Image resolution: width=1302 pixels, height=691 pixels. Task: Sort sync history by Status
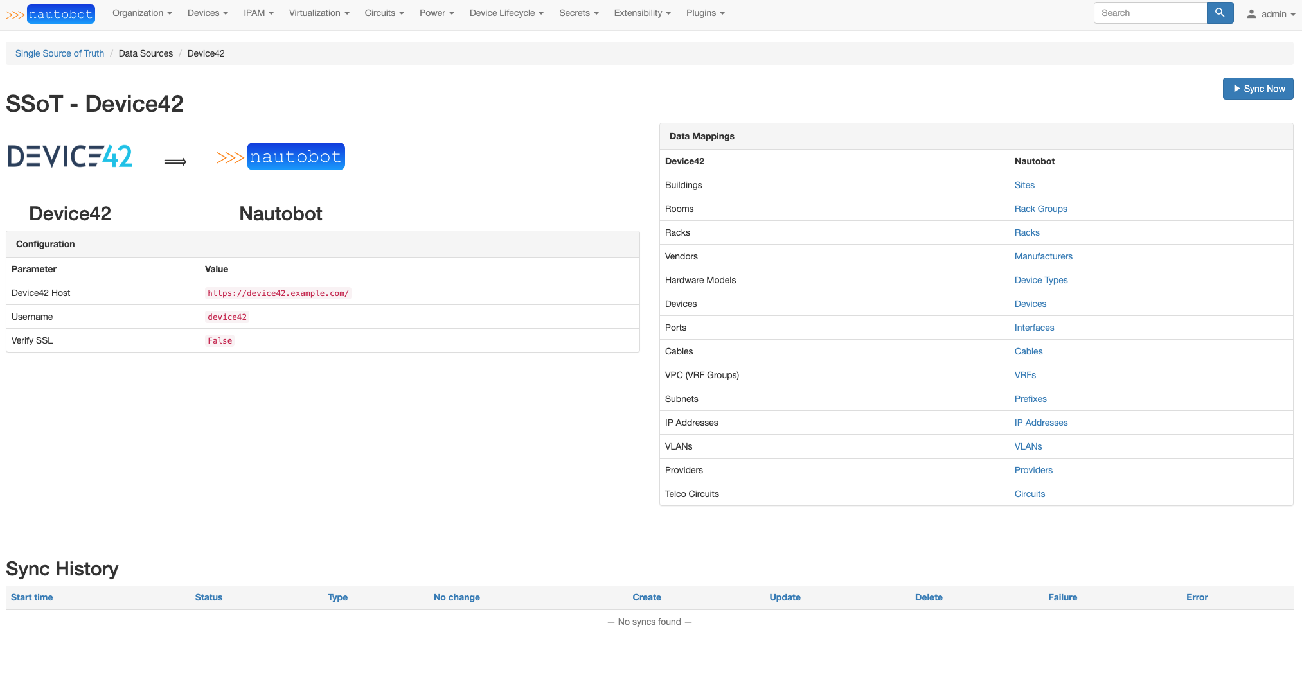(x=209, y=597)
